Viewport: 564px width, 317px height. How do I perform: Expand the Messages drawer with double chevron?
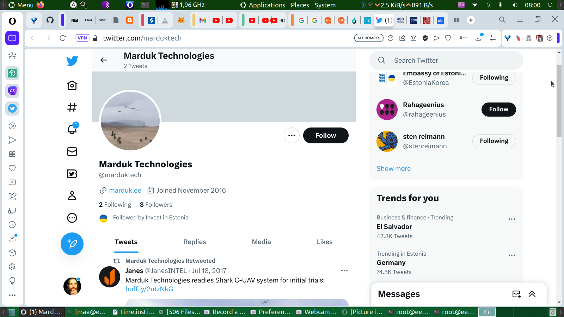pos(532,294)
